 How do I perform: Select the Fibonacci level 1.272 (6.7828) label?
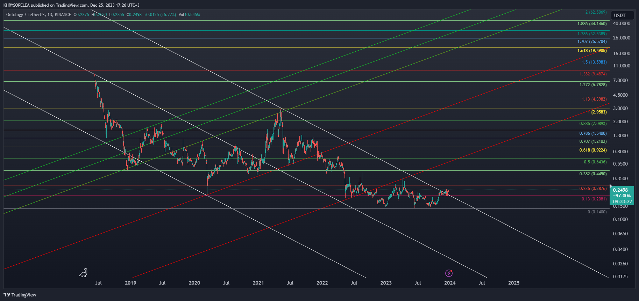point(593,85)
